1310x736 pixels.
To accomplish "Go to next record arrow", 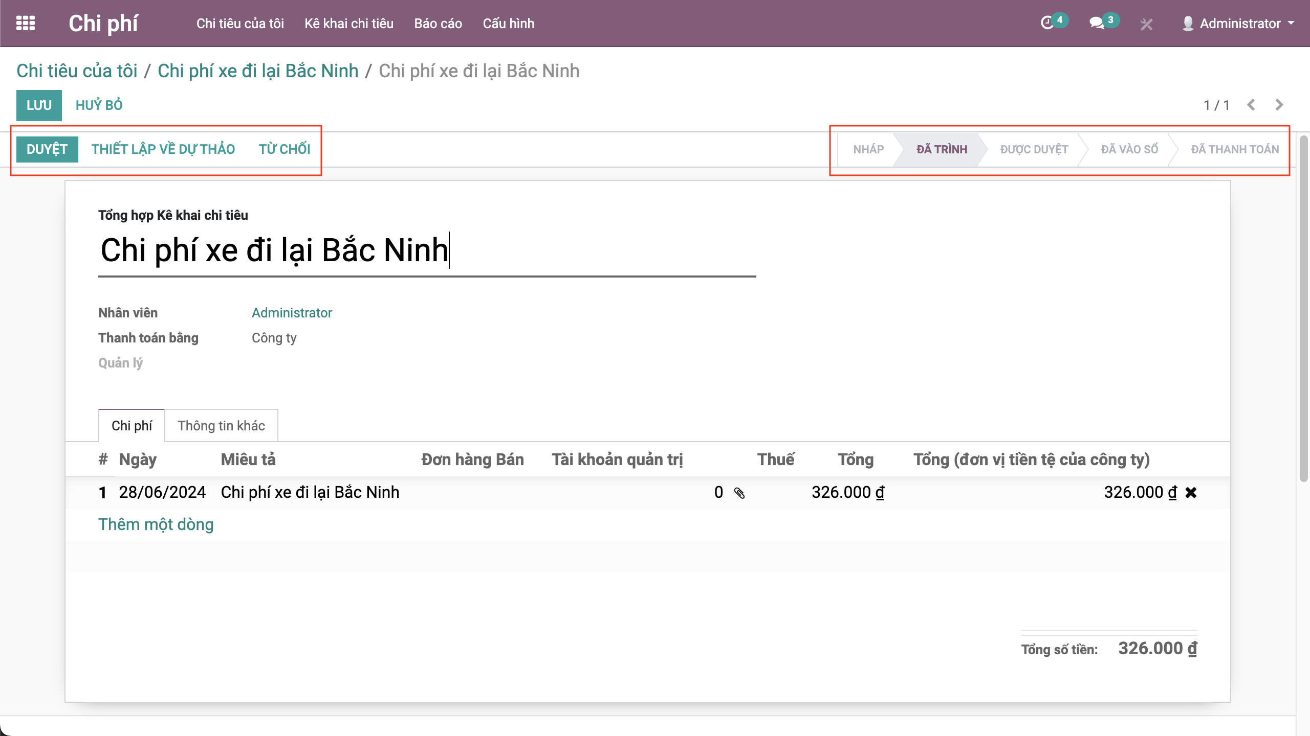I will pos(1279,105).
